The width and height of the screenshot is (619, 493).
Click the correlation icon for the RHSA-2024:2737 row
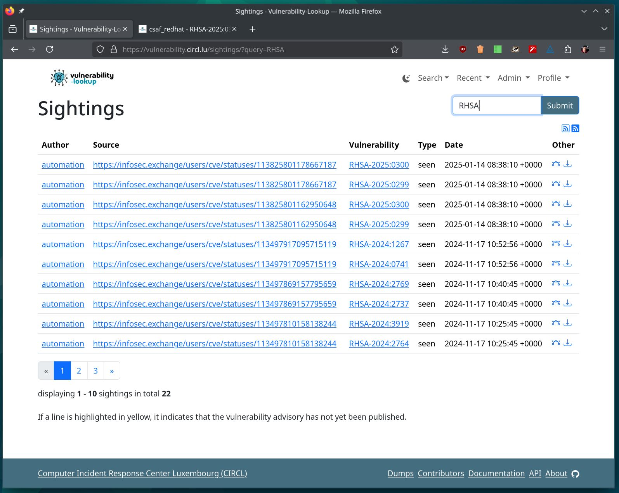click(x=556, y=303)
